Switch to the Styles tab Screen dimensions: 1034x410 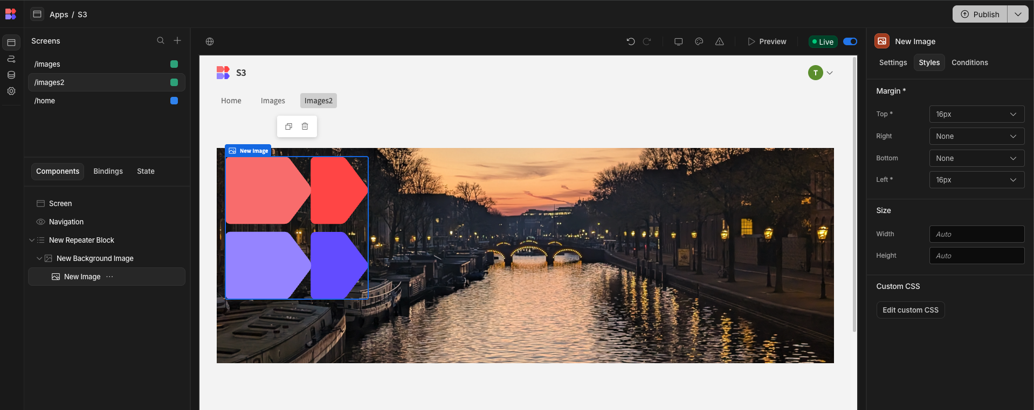click(929, 62)
